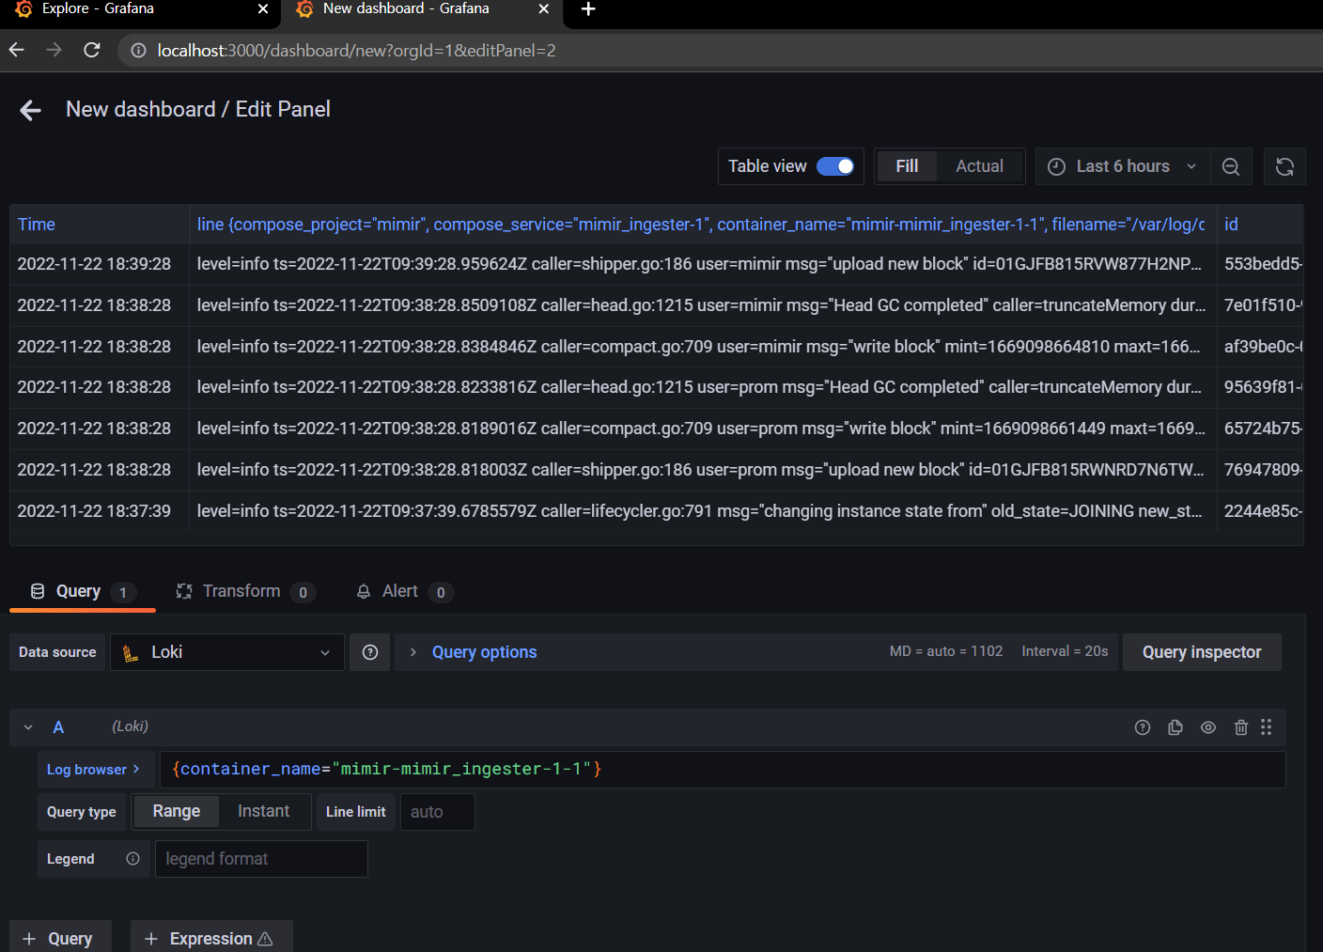Refresh the dashboard panel data

(x=1284, y=166)
